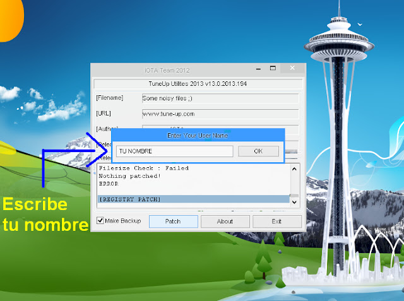Click the 'Nothing patched!' log line
Viewport: 404px width, 301px height.
[x=130, y=176]
